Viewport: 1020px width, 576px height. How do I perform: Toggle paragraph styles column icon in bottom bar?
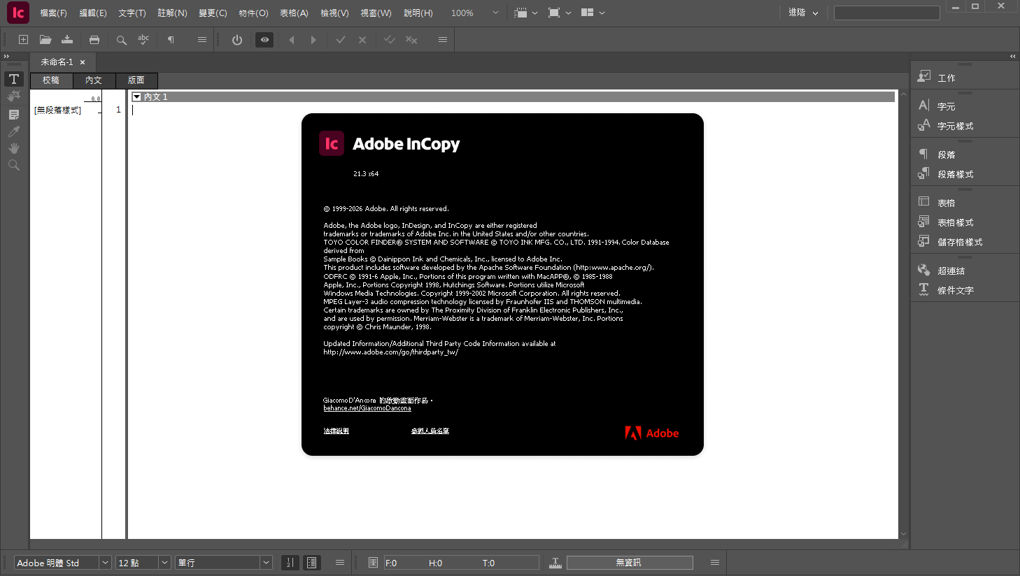312,563
